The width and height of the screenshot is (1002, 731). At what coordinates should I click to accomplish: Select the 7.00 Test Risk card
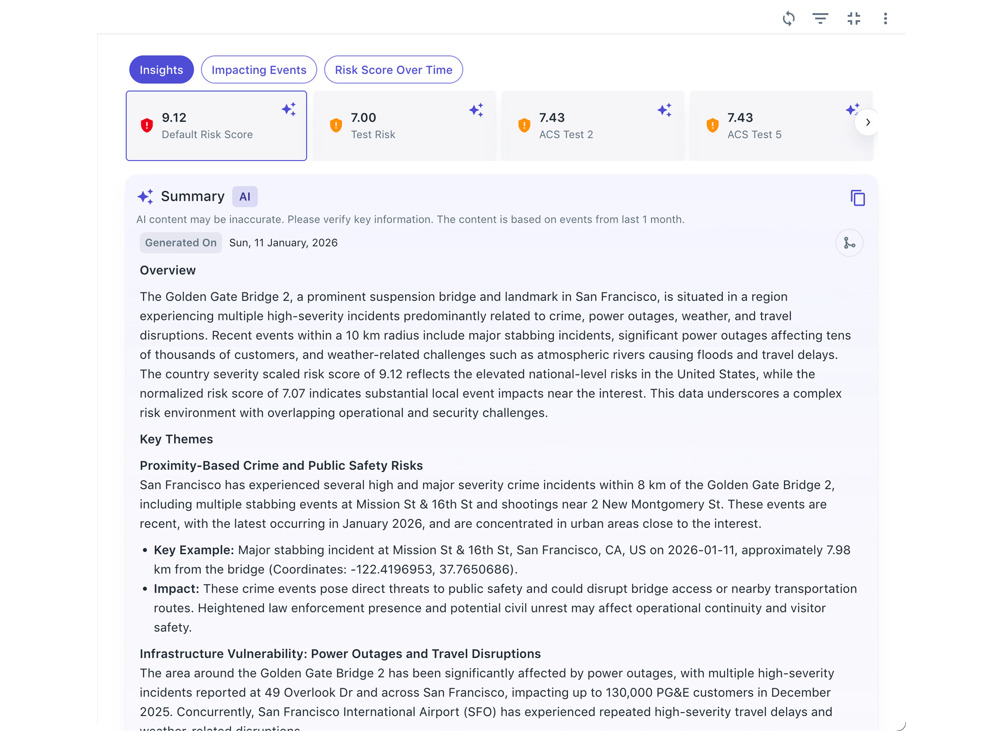click(x=404, y=126)
